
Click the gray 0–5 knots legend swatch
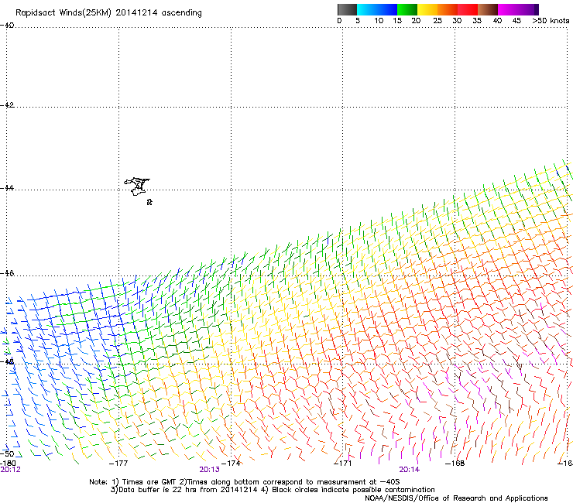[x=347, y=9]
